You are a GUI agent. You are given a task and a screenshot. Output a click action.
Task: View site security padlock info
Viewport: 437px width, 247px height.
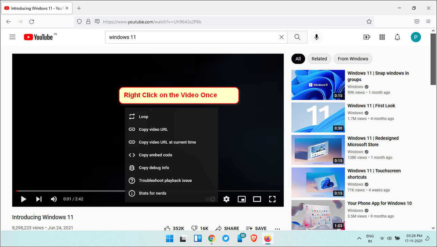[88, 21]
